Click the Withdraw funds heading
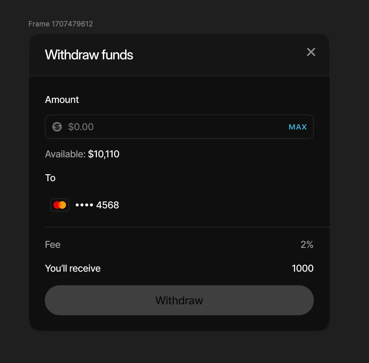369x363 pixels. [x=89, y=55]
